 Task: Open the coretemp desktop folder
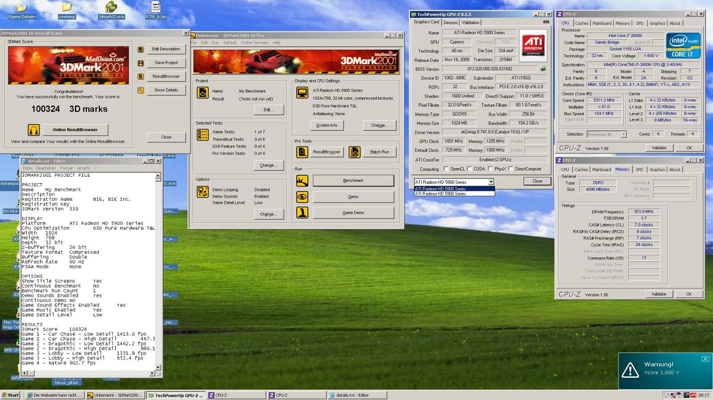coord(67,10)
